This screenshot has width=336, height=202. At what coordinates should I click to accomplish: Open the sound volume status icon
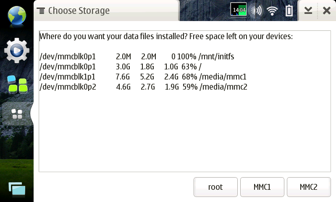[x=256, y=10]
